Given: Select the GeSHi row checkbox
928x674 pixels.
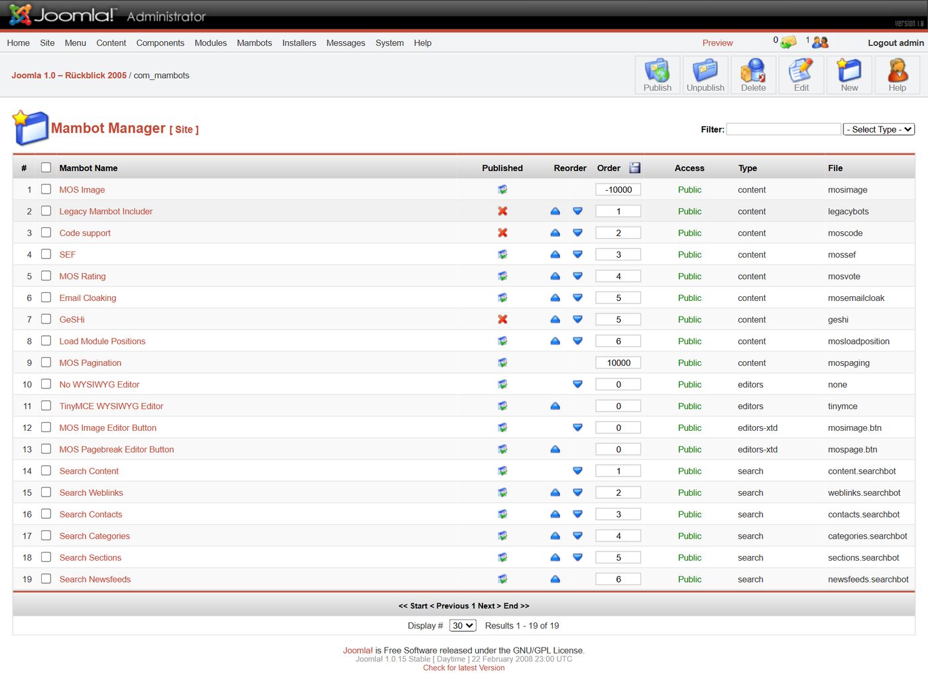Looking at the screenshot, I should pyautogui.click(x=46, y=319).
